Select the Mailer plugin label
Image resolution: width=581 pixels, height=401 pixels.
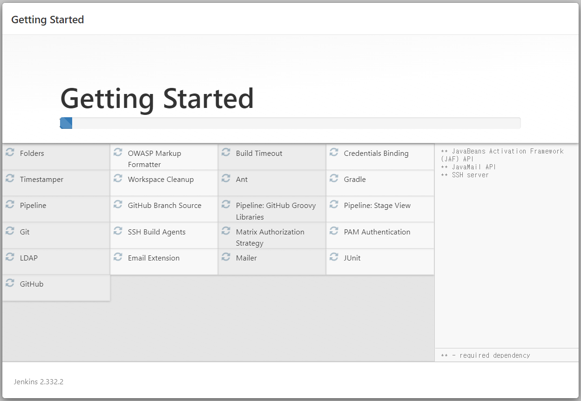[246, 258]
